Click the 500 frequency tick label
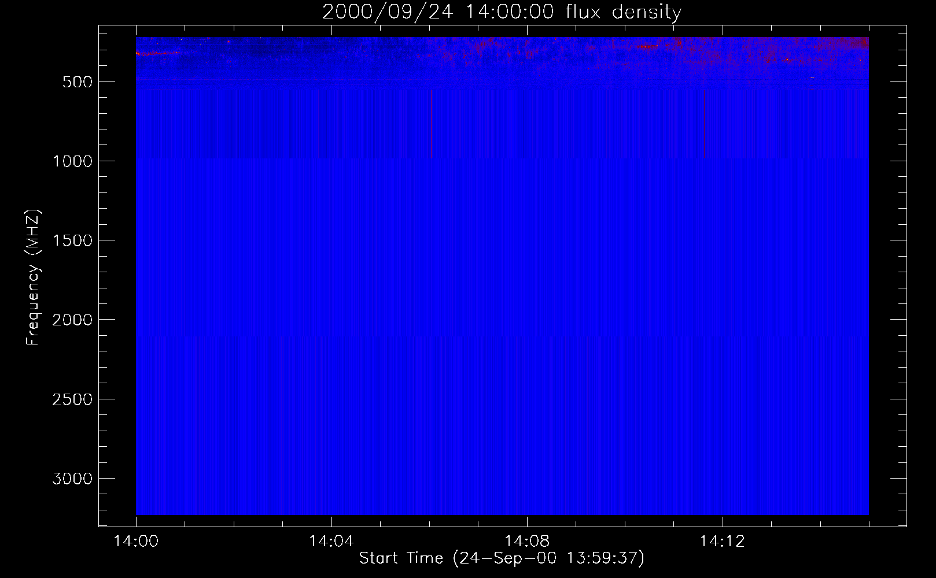Screen dimensions: 936x578 tap(78, 82)
